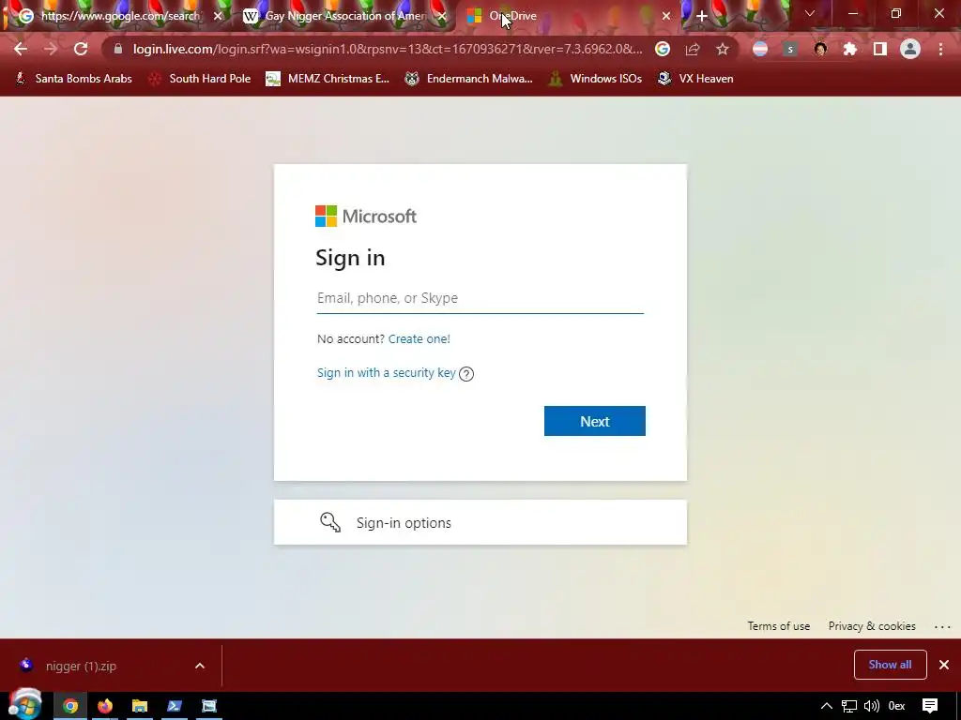Open the network tray icon
The width and height of the screenshot is (961, 720).
click(x=848, y=706)
